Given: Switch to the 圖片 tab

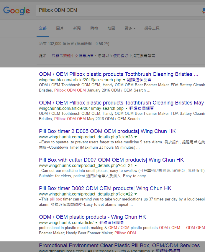Looking at the screenshot, I should 60,28.
